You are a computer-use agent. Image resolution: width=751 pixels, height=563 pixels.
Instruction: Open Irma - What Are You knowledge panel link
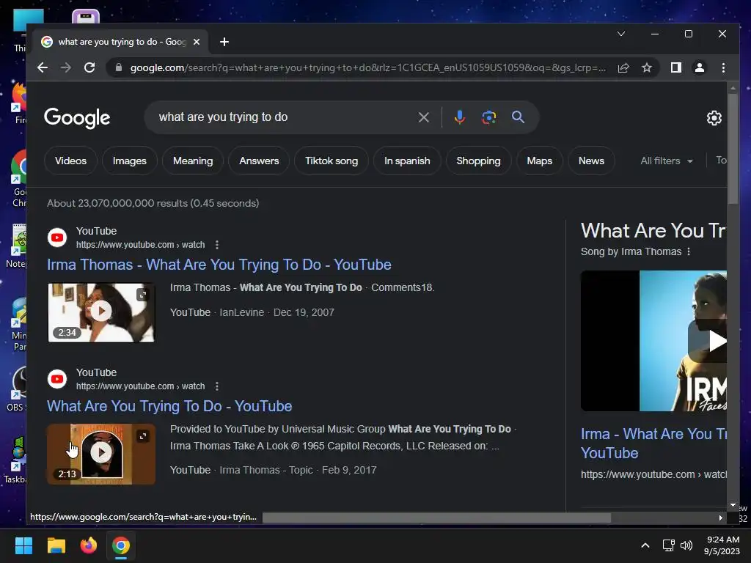click(653, 444)
